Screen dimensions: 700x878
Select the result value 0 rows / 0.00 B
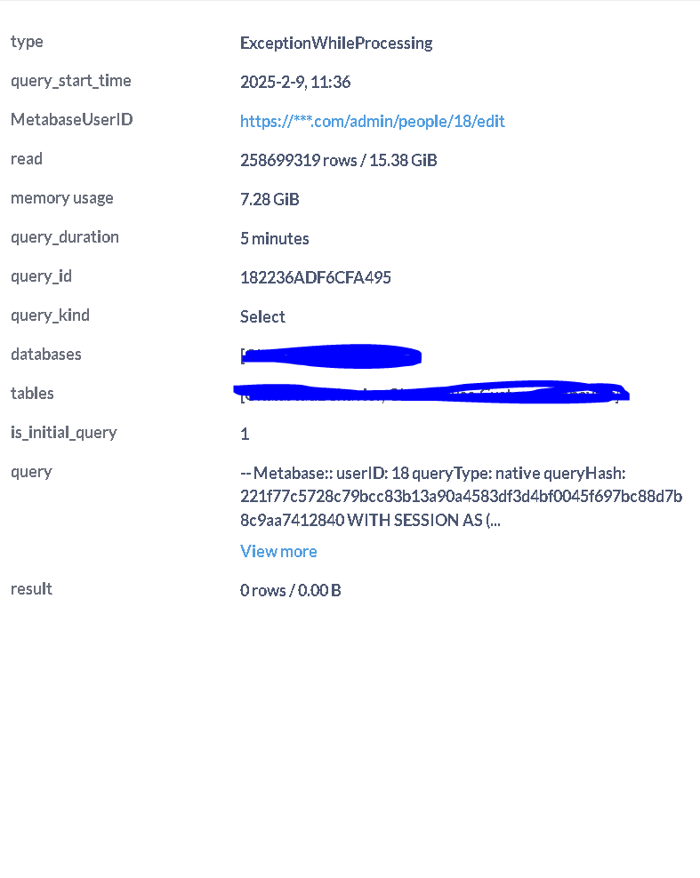click(290, 590)
